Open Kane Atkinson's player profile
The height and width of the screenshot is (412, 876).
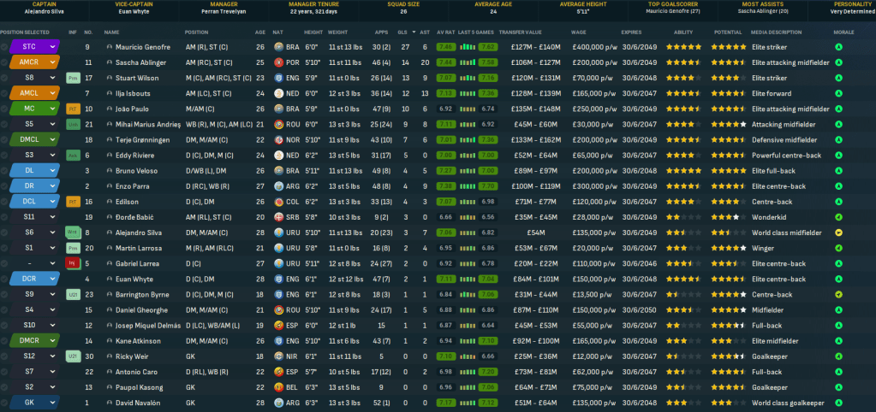point(137,340)
